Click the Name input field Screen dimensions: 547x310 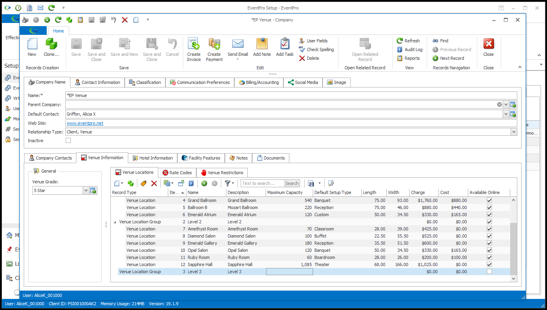[291, 95]
